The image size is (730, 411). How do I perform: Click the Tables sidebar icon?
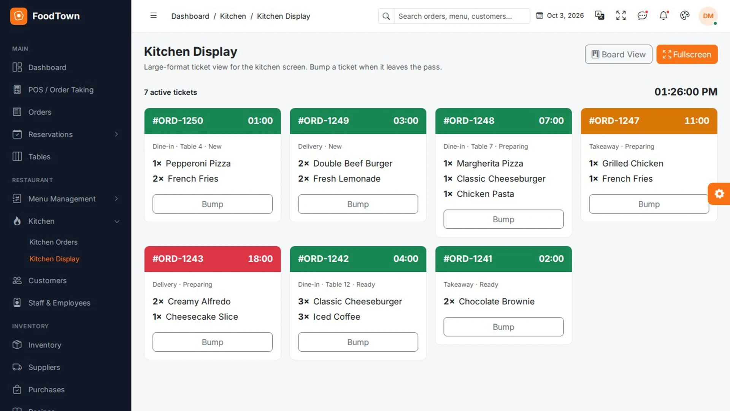point(17,156)
